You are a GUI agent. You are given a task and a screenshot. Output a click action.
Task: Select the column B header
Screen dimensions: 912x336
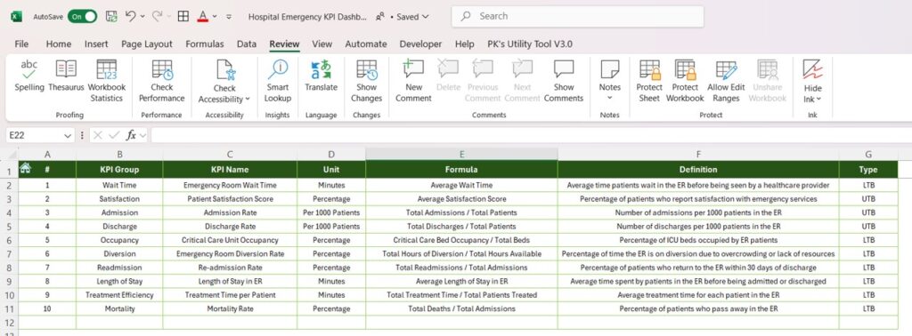tap(119, 154)
